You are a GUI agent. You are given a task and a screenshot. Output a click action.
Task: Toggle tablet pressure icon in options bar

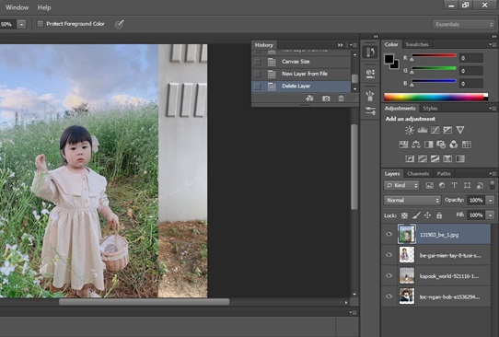click(120, 24)
